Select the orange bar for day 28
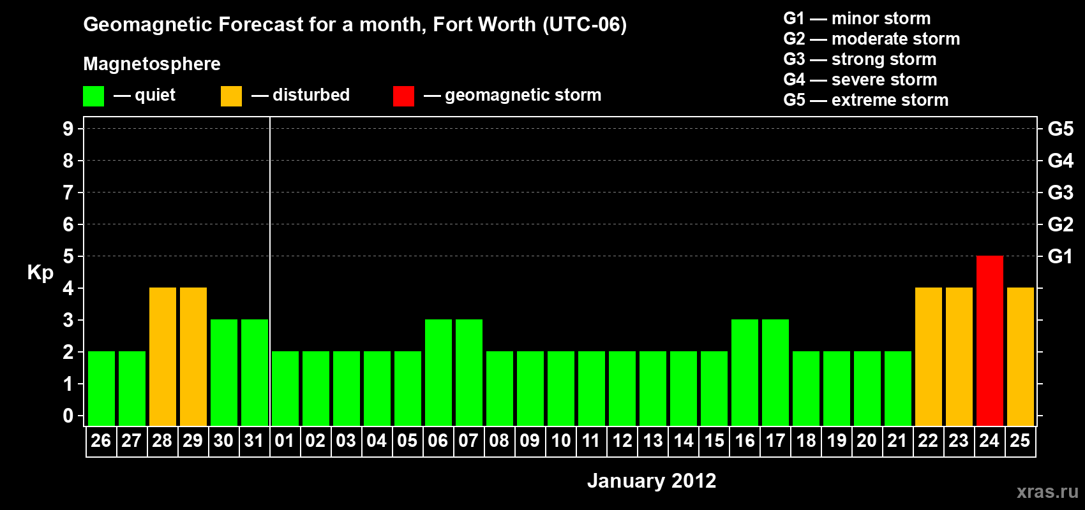The image size is (1085, 510). point(163,357)
